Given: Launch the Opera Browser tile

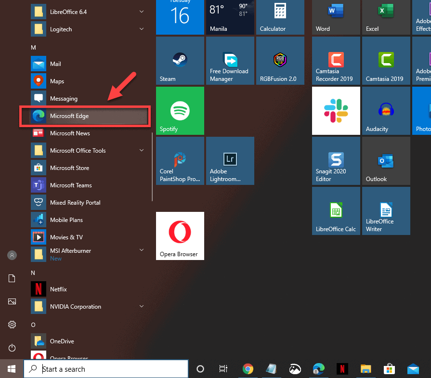Looking at the screenshot, I should tap(180, 236).
